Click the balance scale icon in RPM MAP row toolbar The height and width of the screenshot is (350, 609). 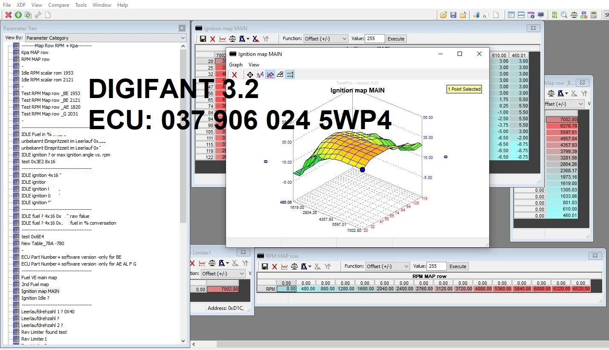point(294,266)
